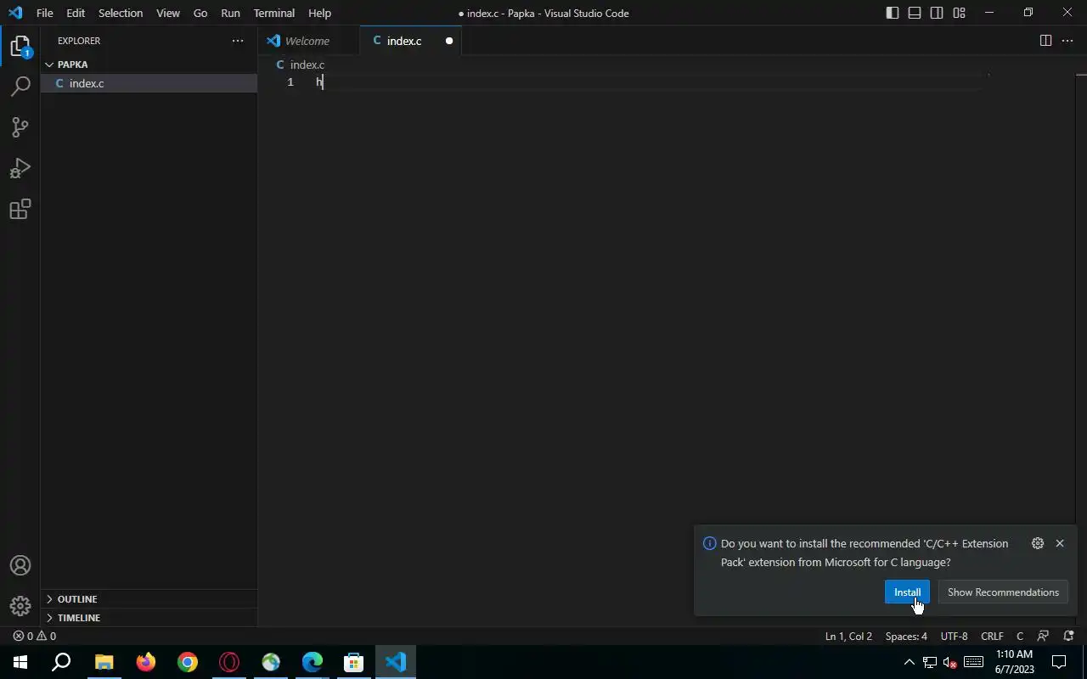Toggle the bottom panel layout icon
1087x679 pixels.
click(915, 13)
